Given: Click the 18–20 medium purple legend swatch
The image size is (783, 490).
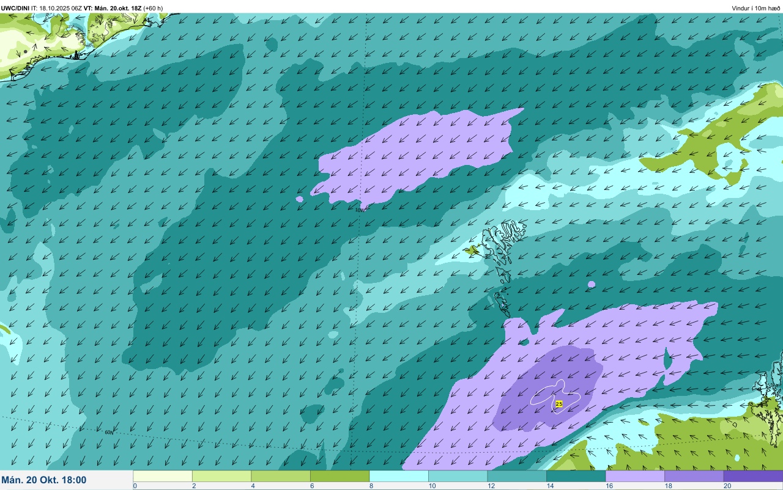Looking at the screenshot, I should coord(694,476).
